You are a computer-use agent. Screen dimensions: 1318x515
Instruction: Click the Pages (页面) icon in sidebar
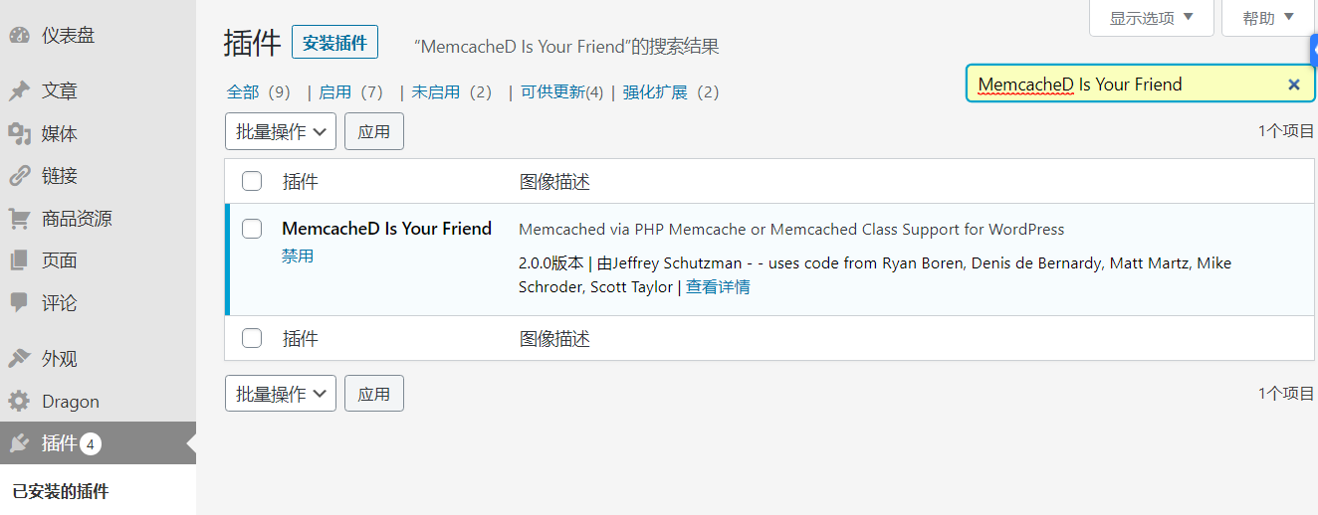pos(19,260)
